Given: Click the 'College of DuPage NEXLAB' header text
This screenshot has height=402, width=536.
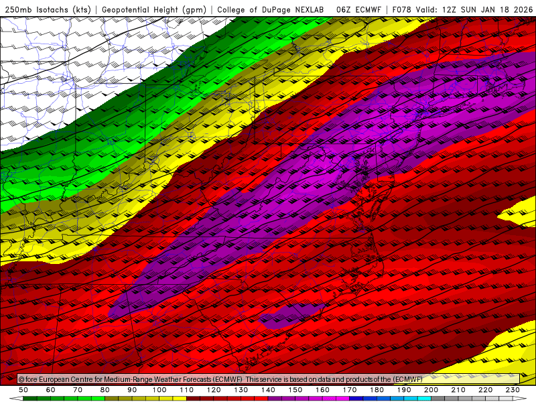Looking at the screenshot, I should click(271, 10).
